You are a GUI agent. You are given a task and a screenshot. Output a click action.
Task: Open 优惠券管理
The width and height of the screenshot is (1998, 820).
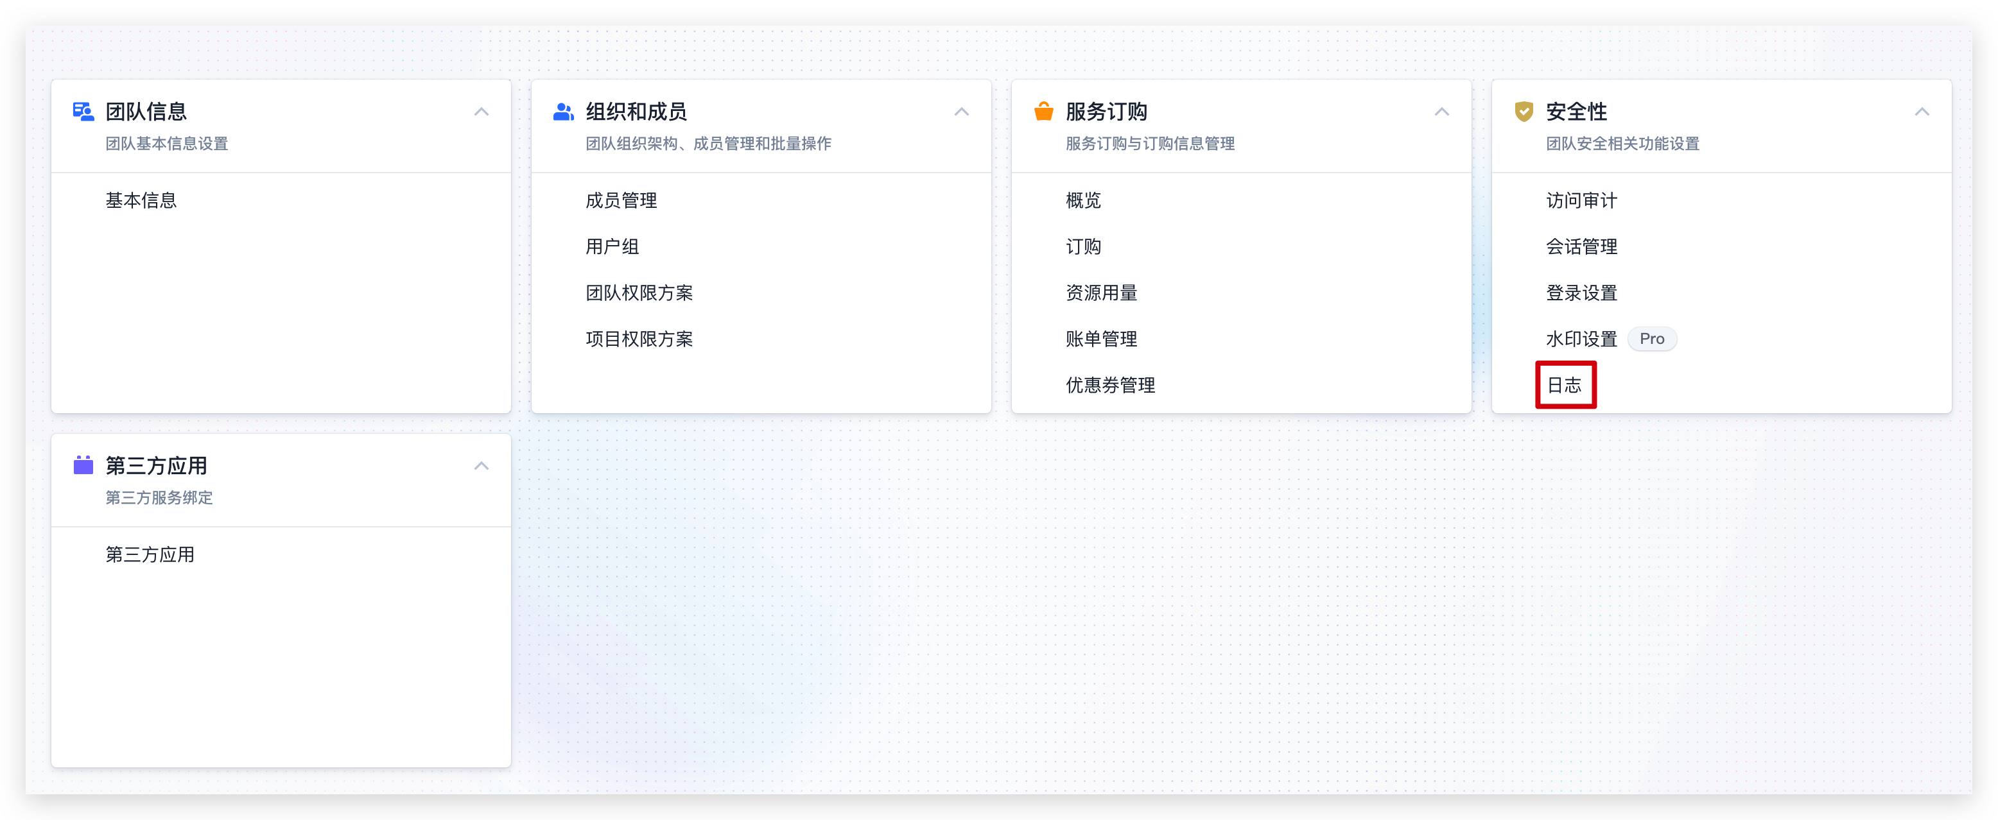1111,384
